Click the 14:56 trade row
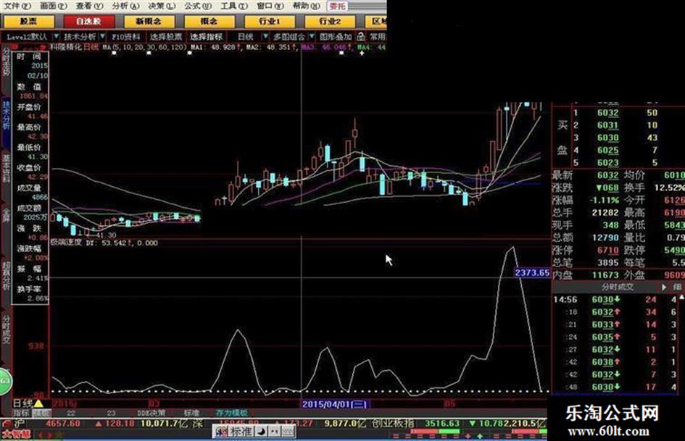The height and width of the screenshot is (441, 685). tap(617, 300)
